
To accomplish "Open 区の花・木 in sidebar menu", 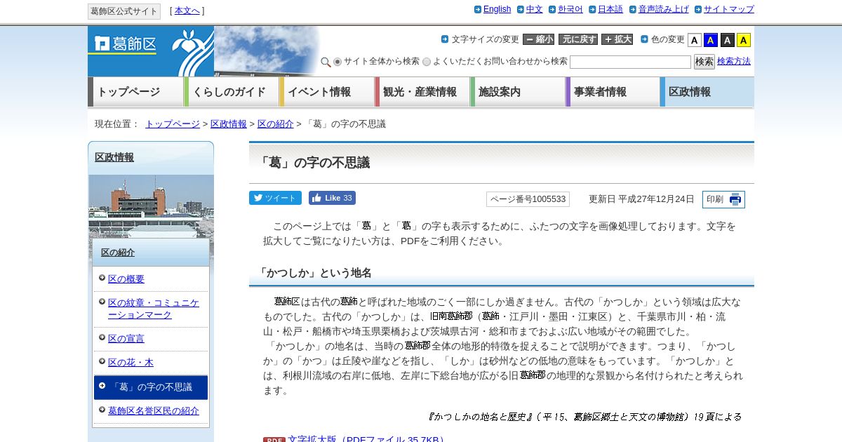I will 131,363.
